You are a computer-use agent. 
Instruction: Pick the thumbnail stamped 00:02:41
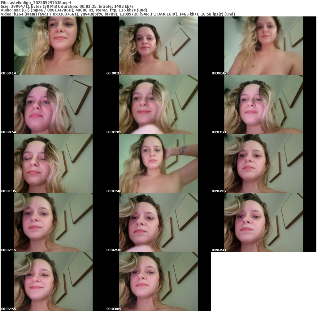(264, 223)
